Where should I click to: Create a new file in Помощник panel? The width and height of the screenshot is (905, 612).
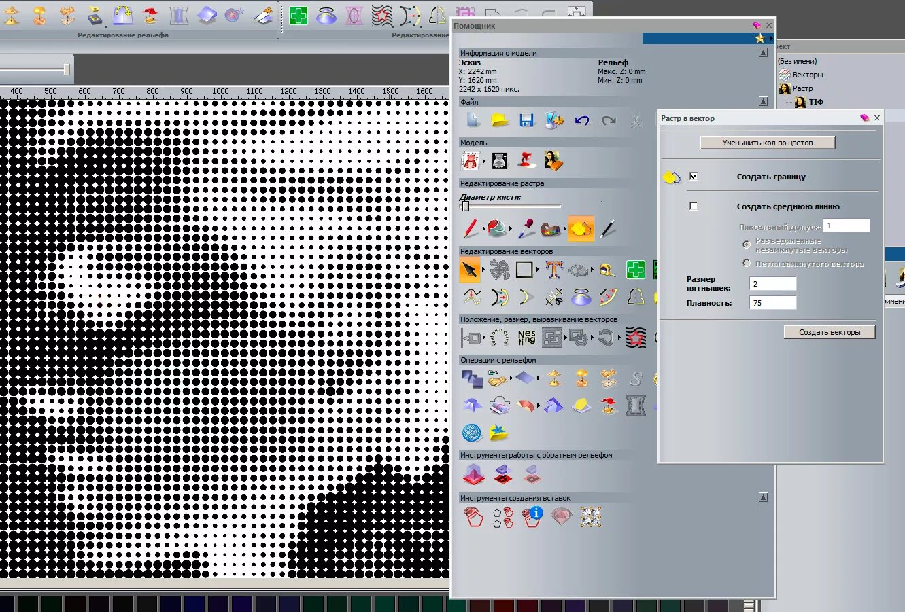(473, 121)
